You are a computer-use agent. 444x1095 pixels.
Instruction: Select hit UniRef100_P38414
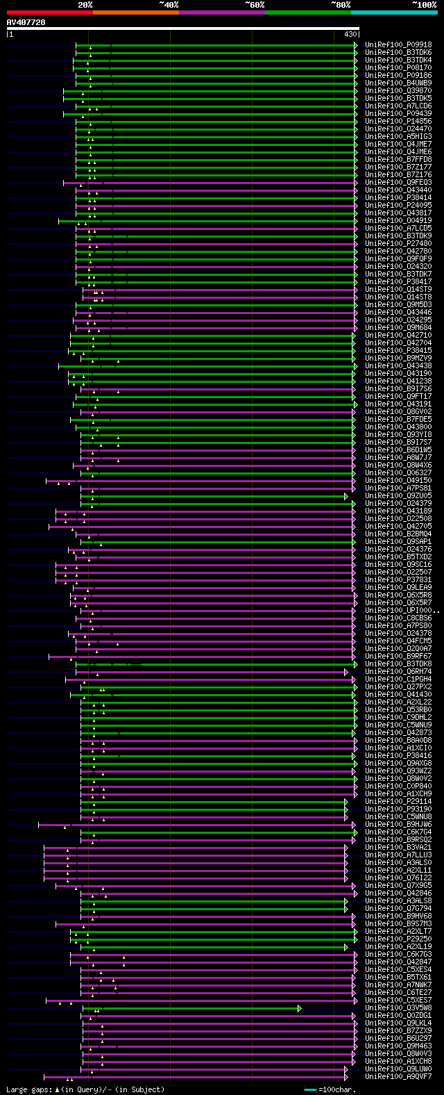[x=398, y=197]
